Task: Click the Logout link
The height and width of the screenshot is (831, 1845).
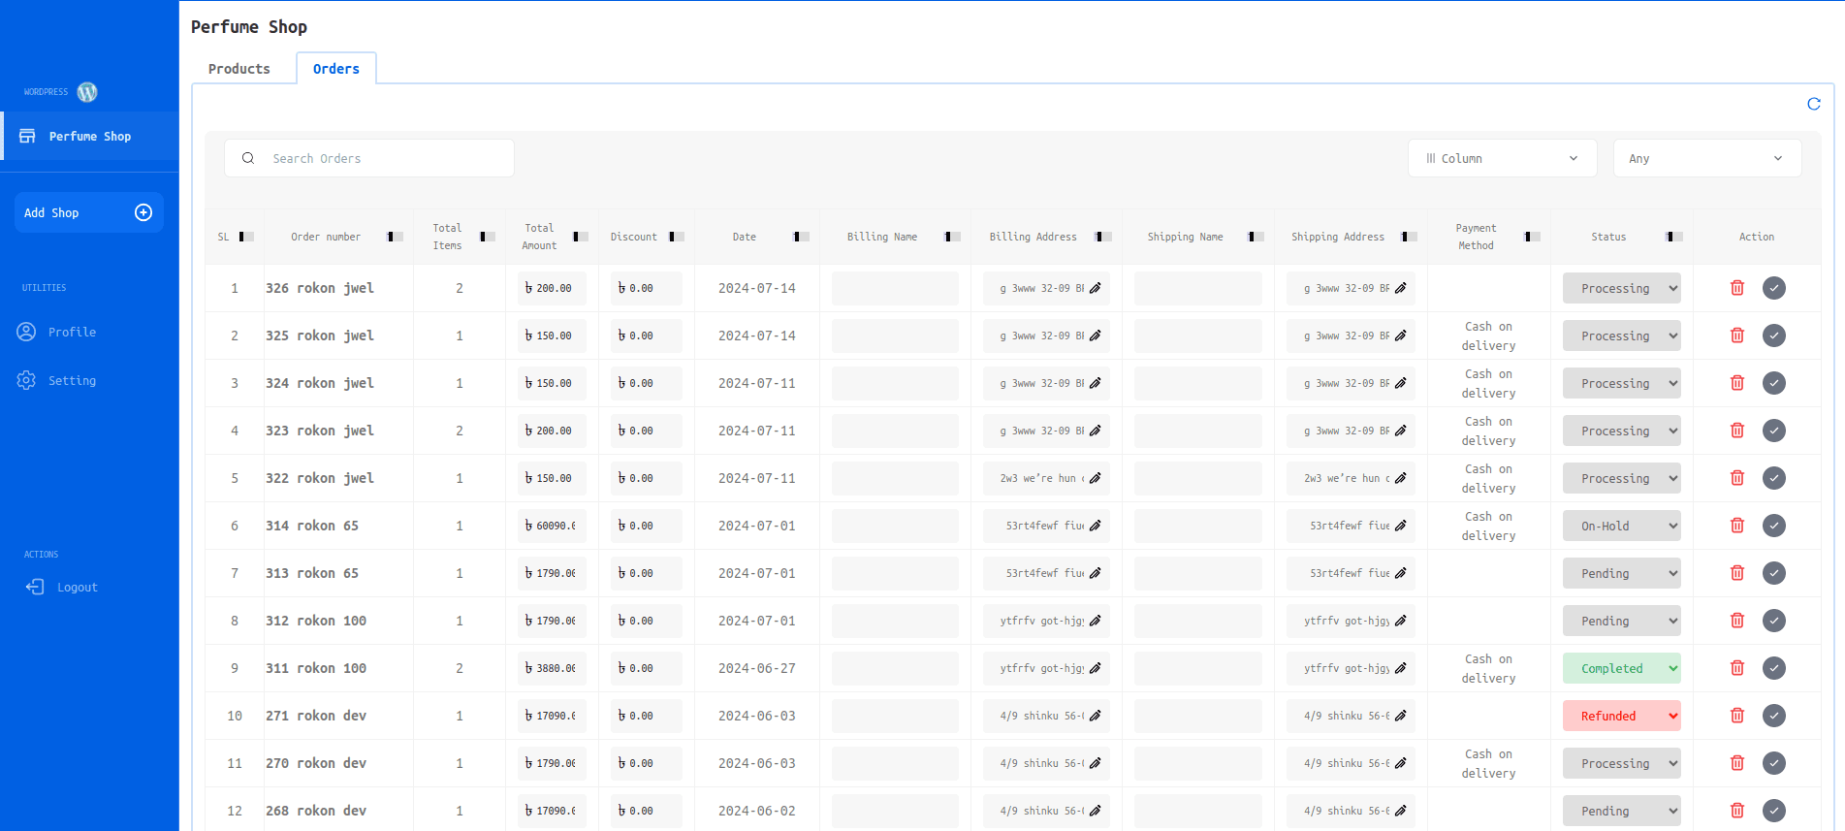Action: [x=77, y=587]
